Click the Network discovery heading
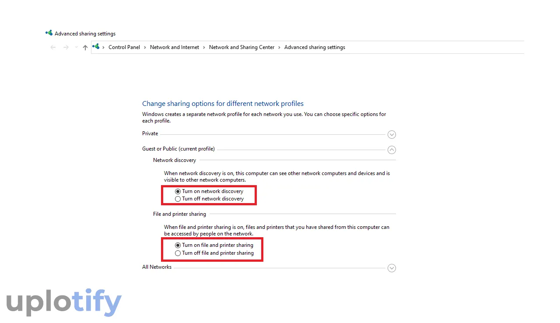This screenshot has width=560, height=323. point(175,160)
